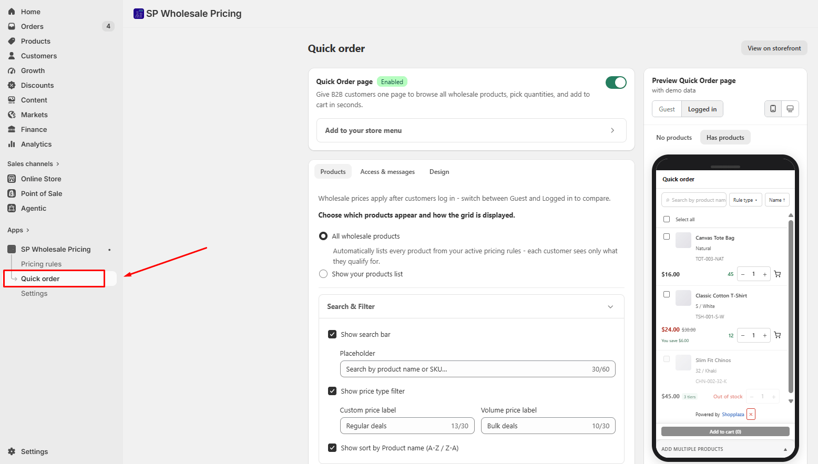The width and height of the screenshot is (818, 464).
Task: Uncheck Show sort by Product name checkbox
Action: pyautogui.click(x=332, y=448)
